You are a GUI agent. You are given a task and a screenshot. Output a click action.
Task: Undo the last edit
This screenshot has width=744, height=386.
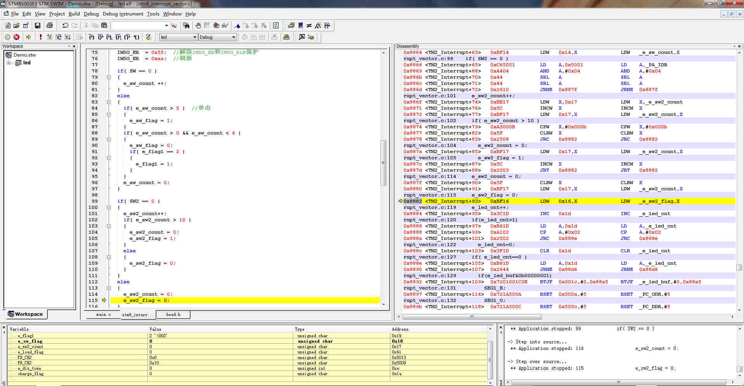(65, 26)
